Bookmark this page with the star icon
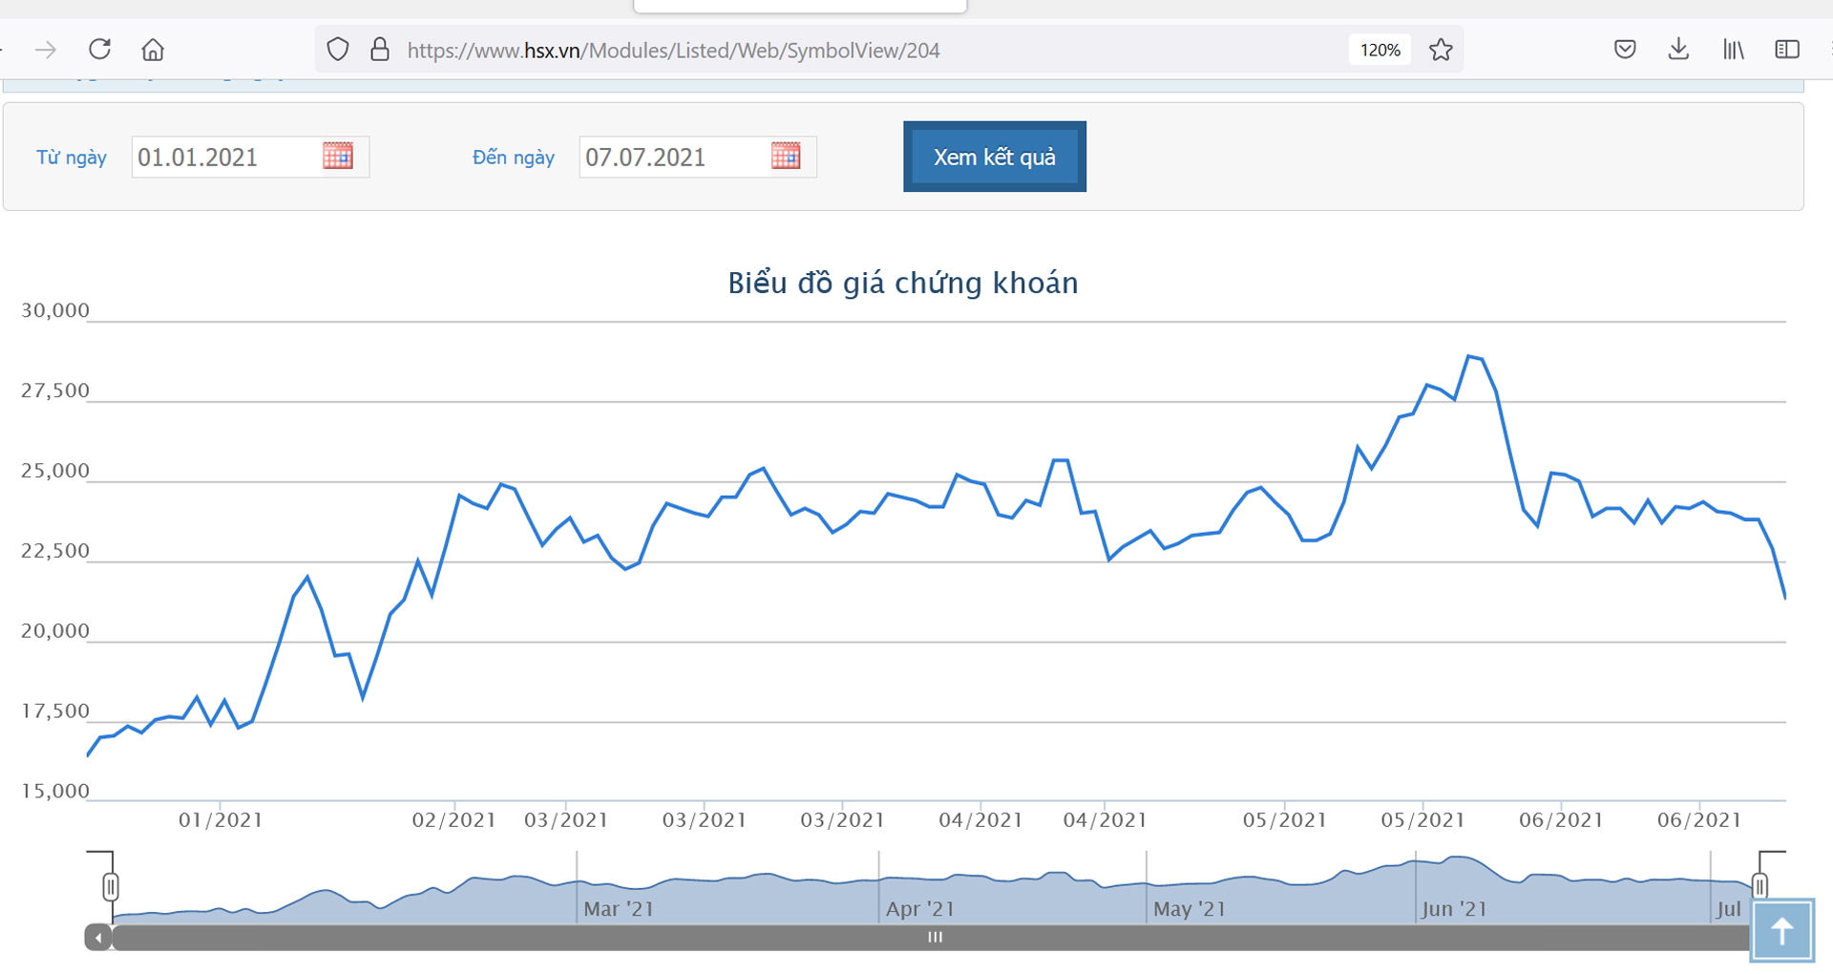 click(x=1441, y=50)
